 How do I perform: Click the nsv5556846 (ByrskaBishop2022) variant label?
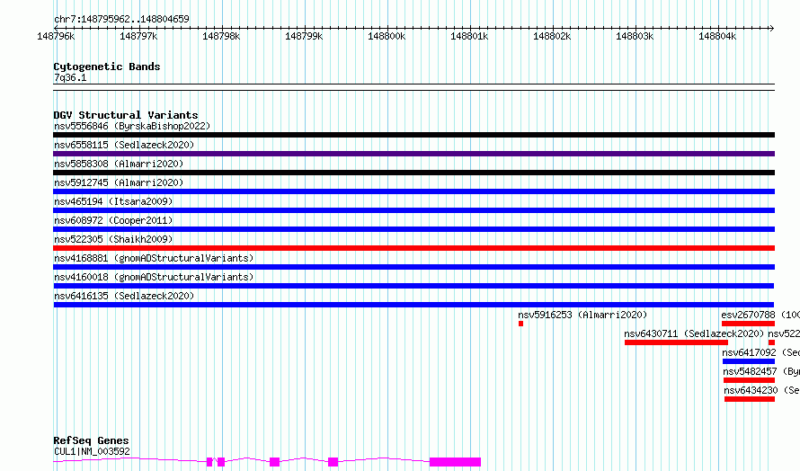pyautogui.click(x=132, y=126)
